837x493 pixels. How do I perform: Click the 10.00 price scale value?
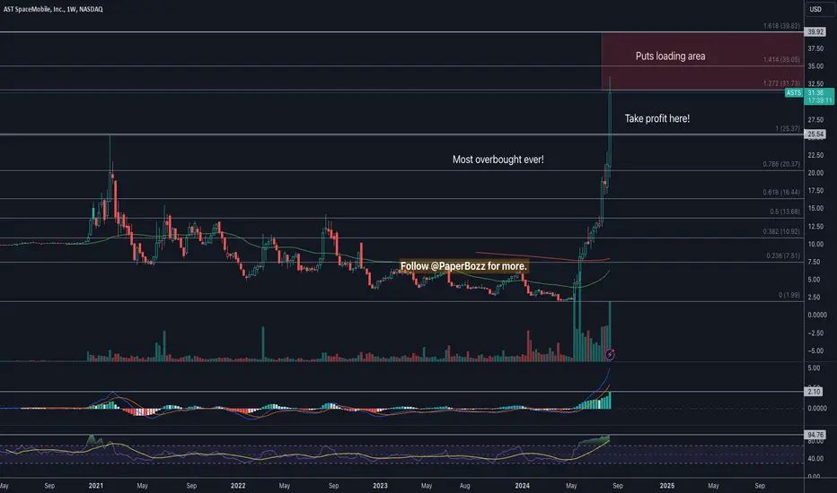[815, 244]
